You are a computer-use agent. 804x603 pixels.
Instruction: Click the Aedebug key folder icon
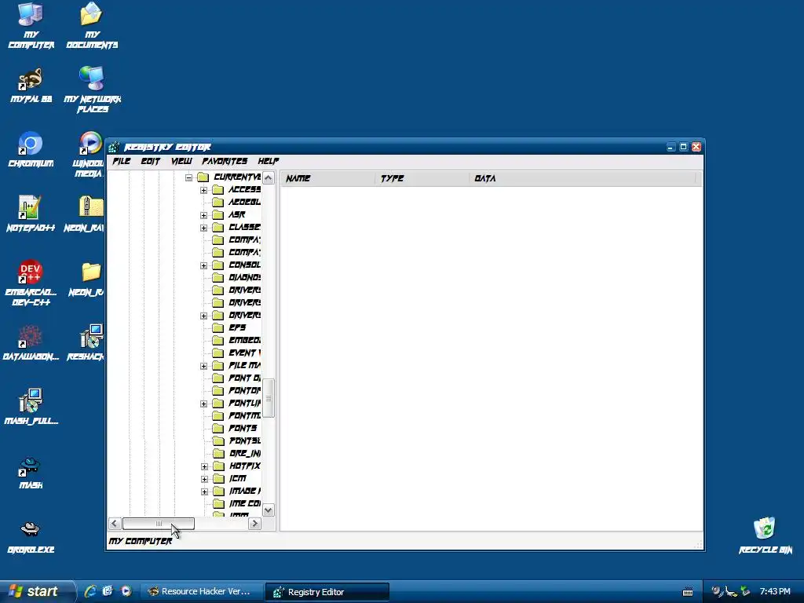218,202
